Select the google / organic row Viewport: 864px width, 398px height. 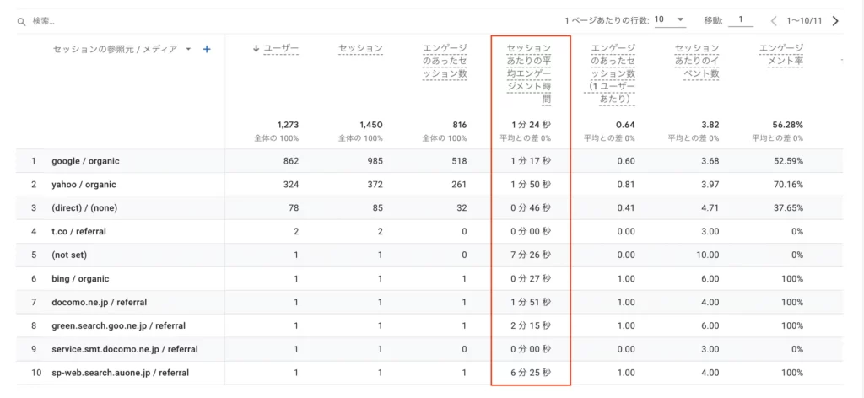pos(429,161)
